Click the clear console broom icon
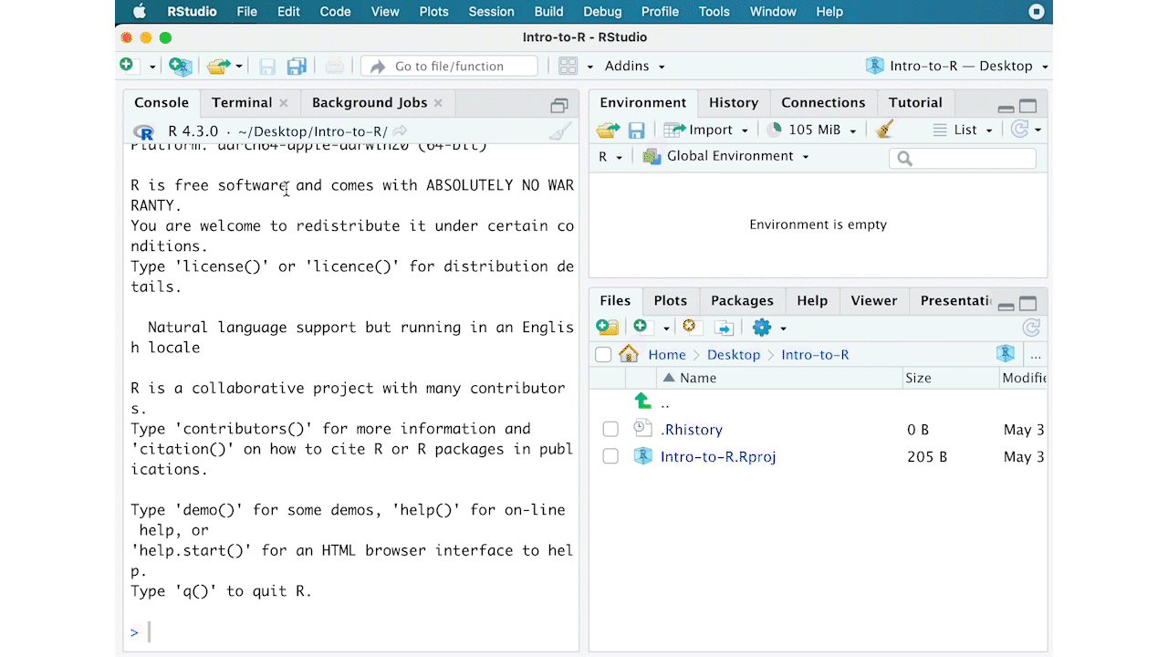The height and width of the screenshot is (657, 1168). pos(559,132)
